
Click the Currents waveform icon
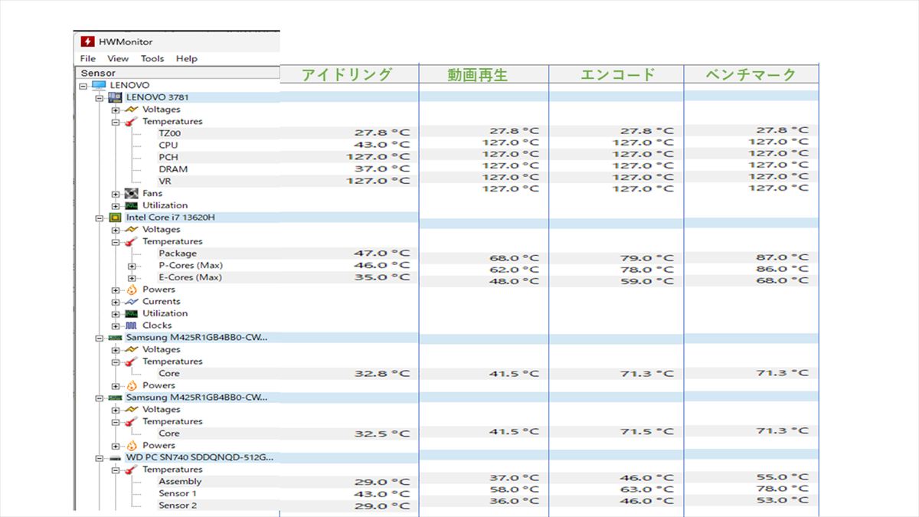click(x=131, y=301)
